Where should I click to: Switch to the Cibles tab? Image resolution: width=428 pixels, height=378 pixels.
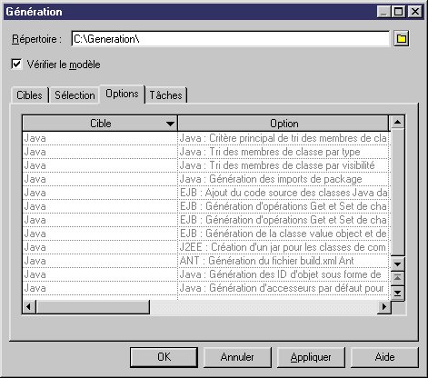[29, 95]
